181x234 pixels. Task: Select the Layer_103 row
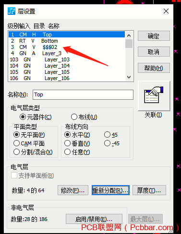pyautogui.click(x=67, y=59)
